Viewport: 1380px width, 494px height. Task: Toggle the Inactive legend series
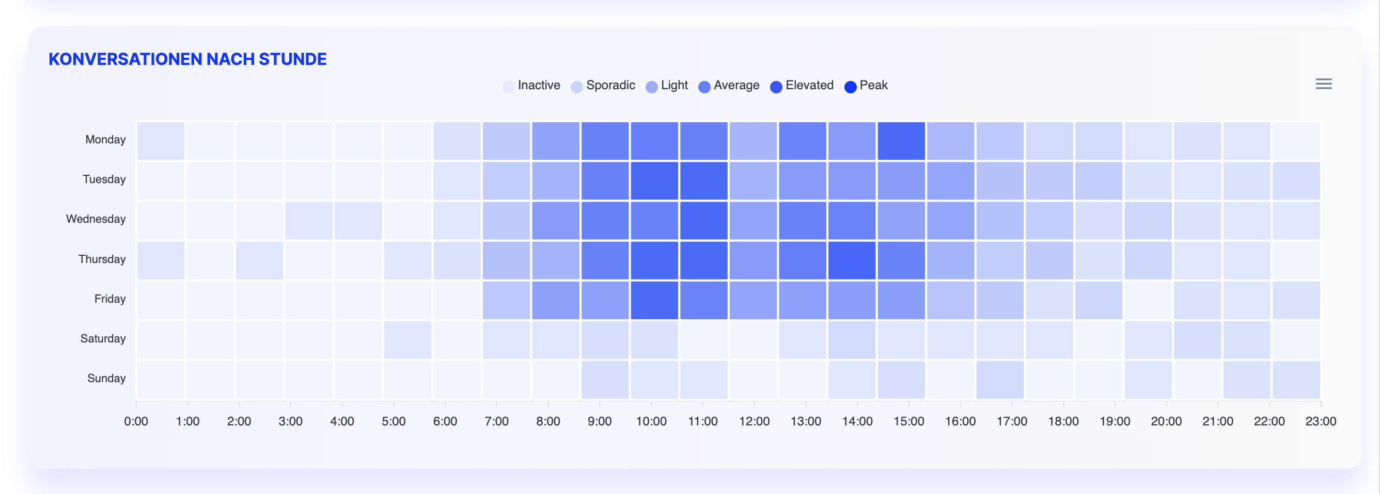click(x=538, y=86)
